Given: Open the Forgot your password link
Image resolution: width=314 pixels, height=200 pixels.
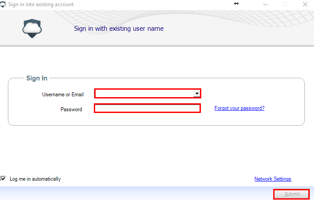Looking at the screenshot, I should point(239,108).
